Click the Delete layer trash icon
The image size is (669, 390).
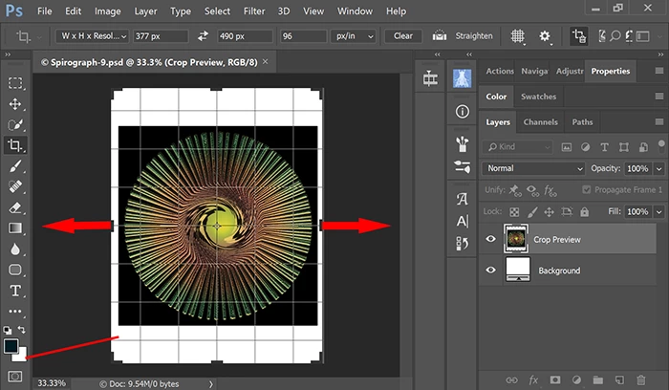(641, 379)
